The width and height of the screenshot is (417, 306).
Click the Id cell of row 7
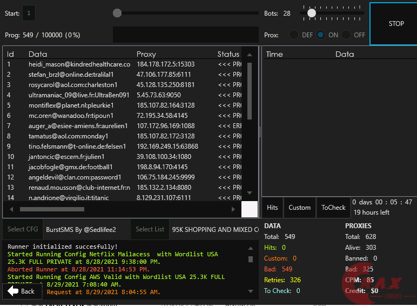(9, 126)
